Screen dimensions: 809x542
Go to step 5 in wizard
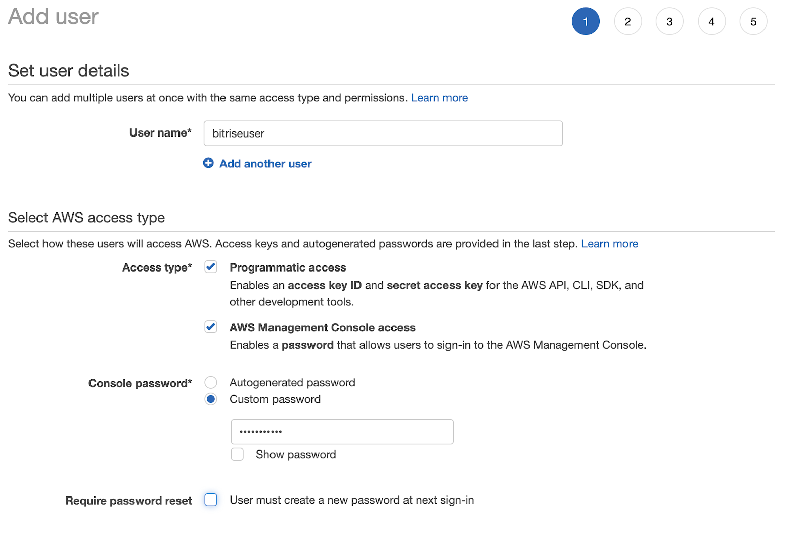753,21
